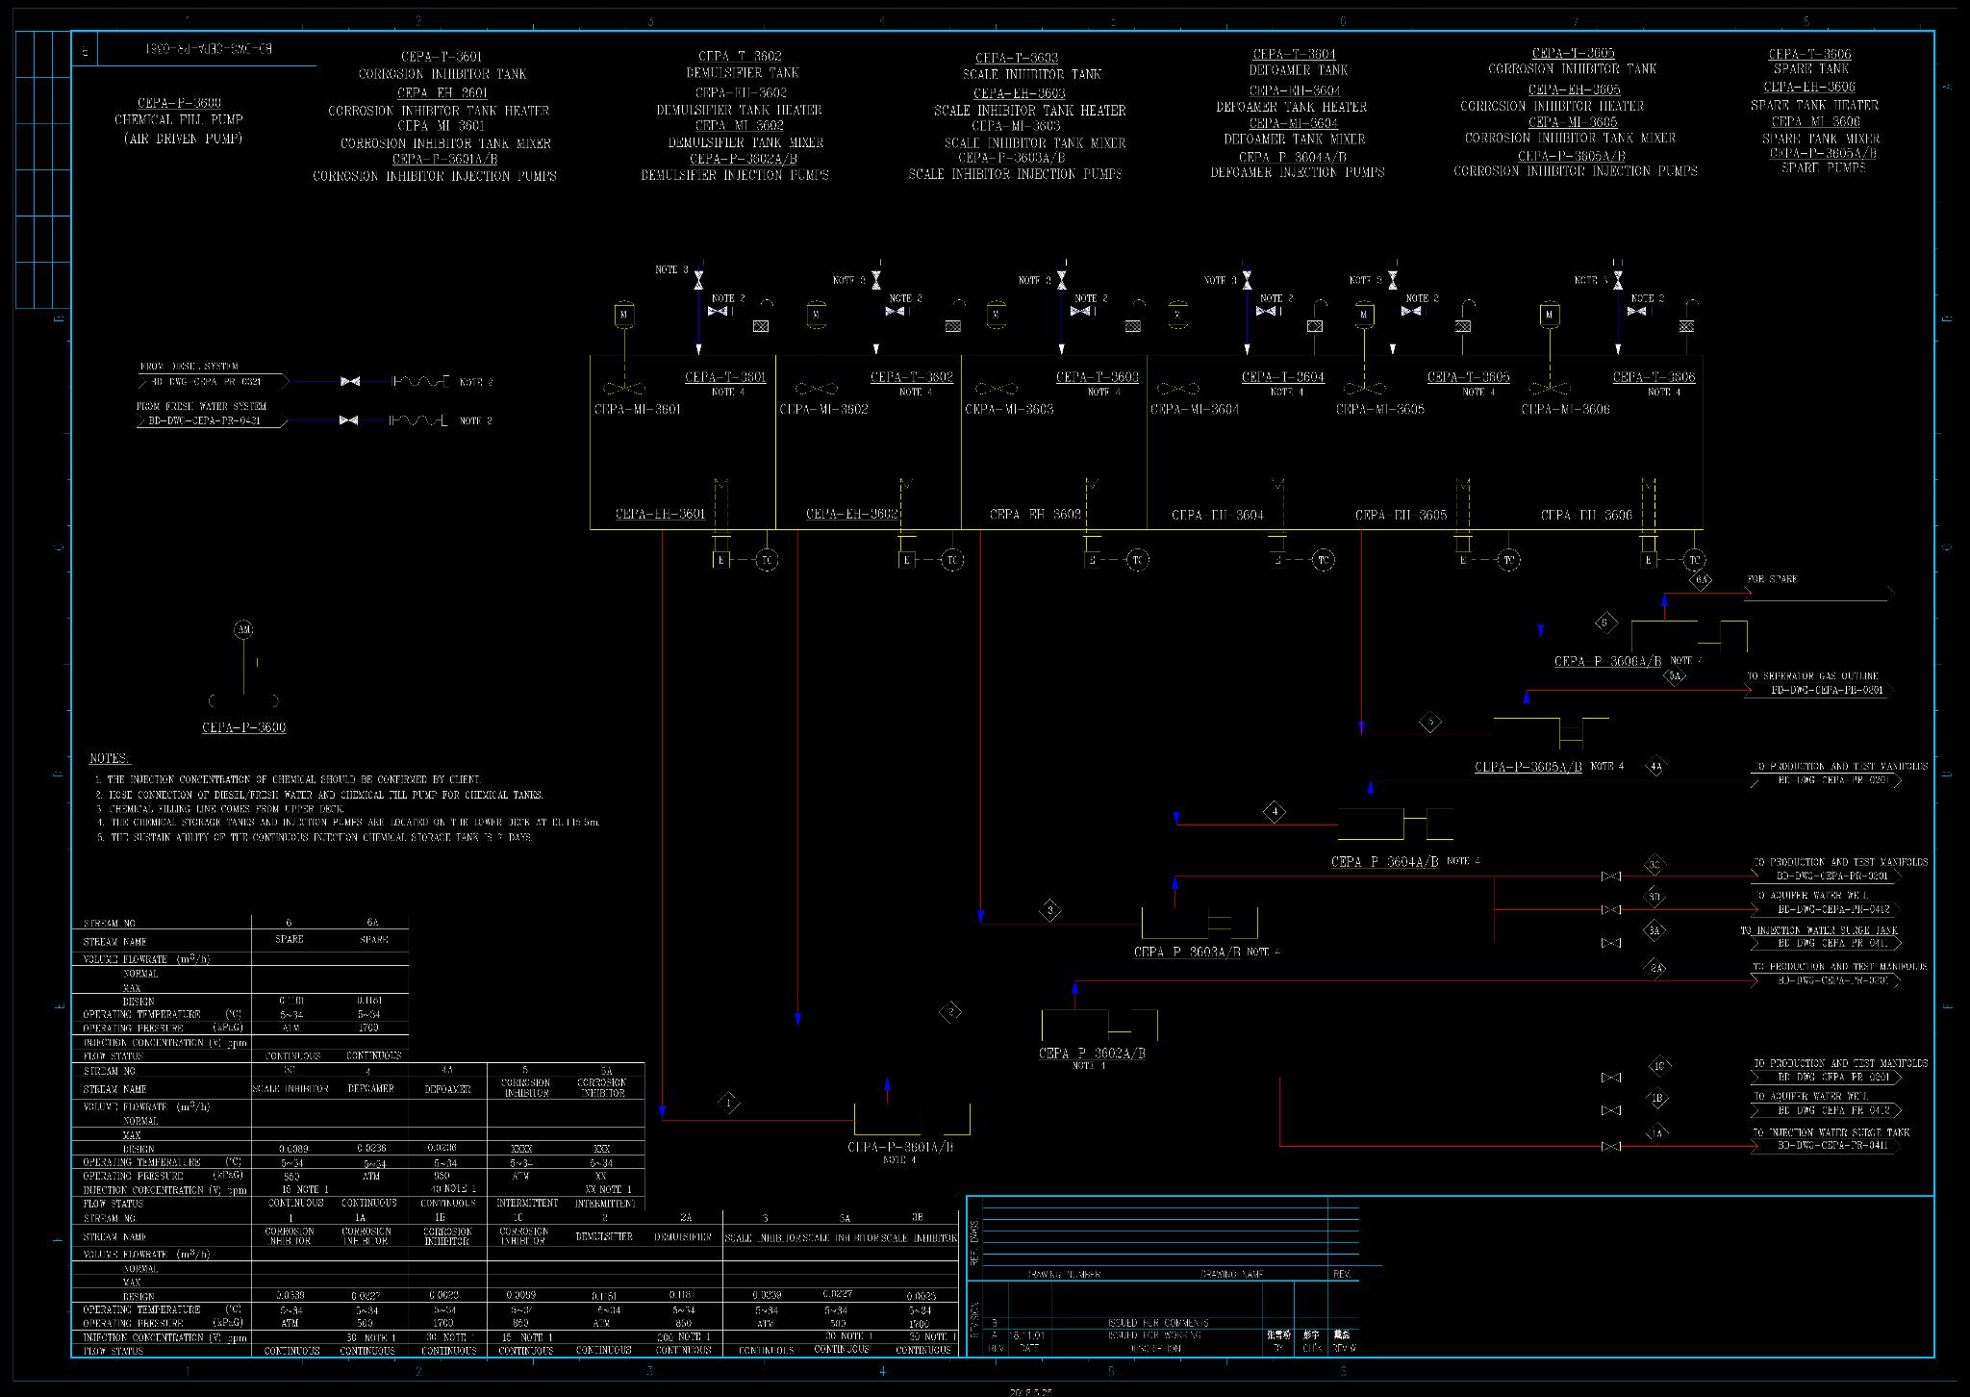Click the DRAWING NAME column header in title block
Image resolution: width=1970 pixels, height=1397 pixels.
tap(1232, 1275)
